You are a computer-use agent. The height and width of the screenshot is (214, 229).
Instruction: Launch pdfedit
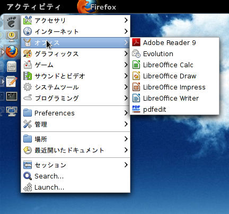pyautogui.click(x=174, y=109)
